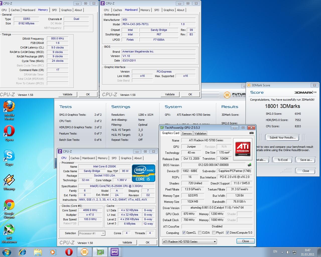Click the BIOS Date 03/31/2011 value
Viewport: 321px width, 257px height.
[158, 60]
